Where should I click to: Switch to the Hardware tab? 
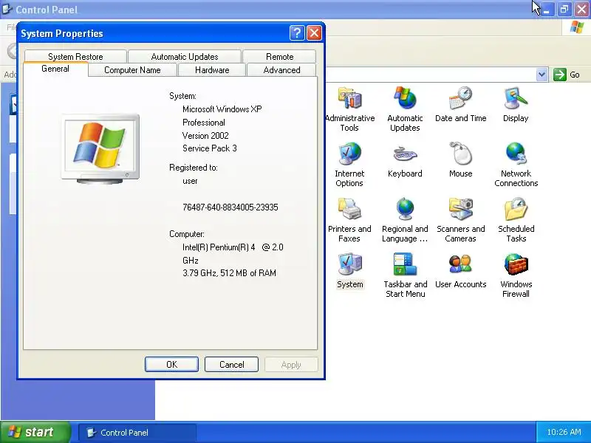tap(212, 70)
